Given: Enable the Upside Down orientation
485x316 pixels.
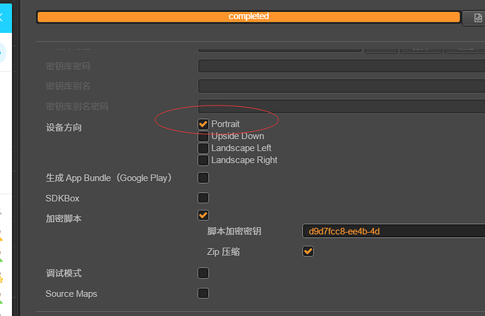Looking at the screenshot, I should (203, 136).
